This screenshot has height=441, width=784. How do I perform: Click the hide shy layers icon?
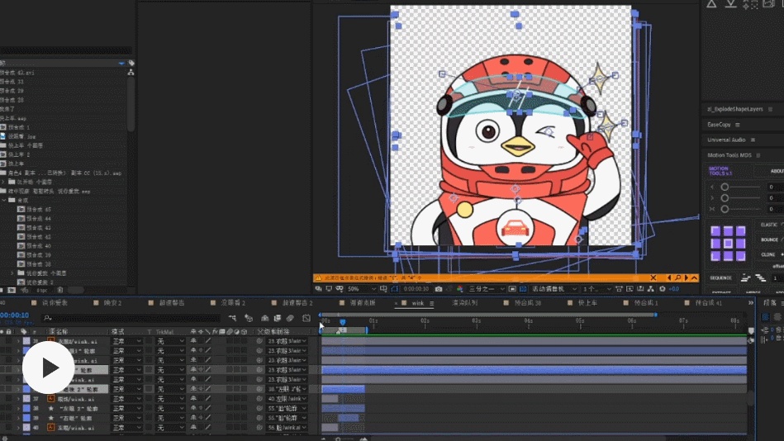point(265,318)
